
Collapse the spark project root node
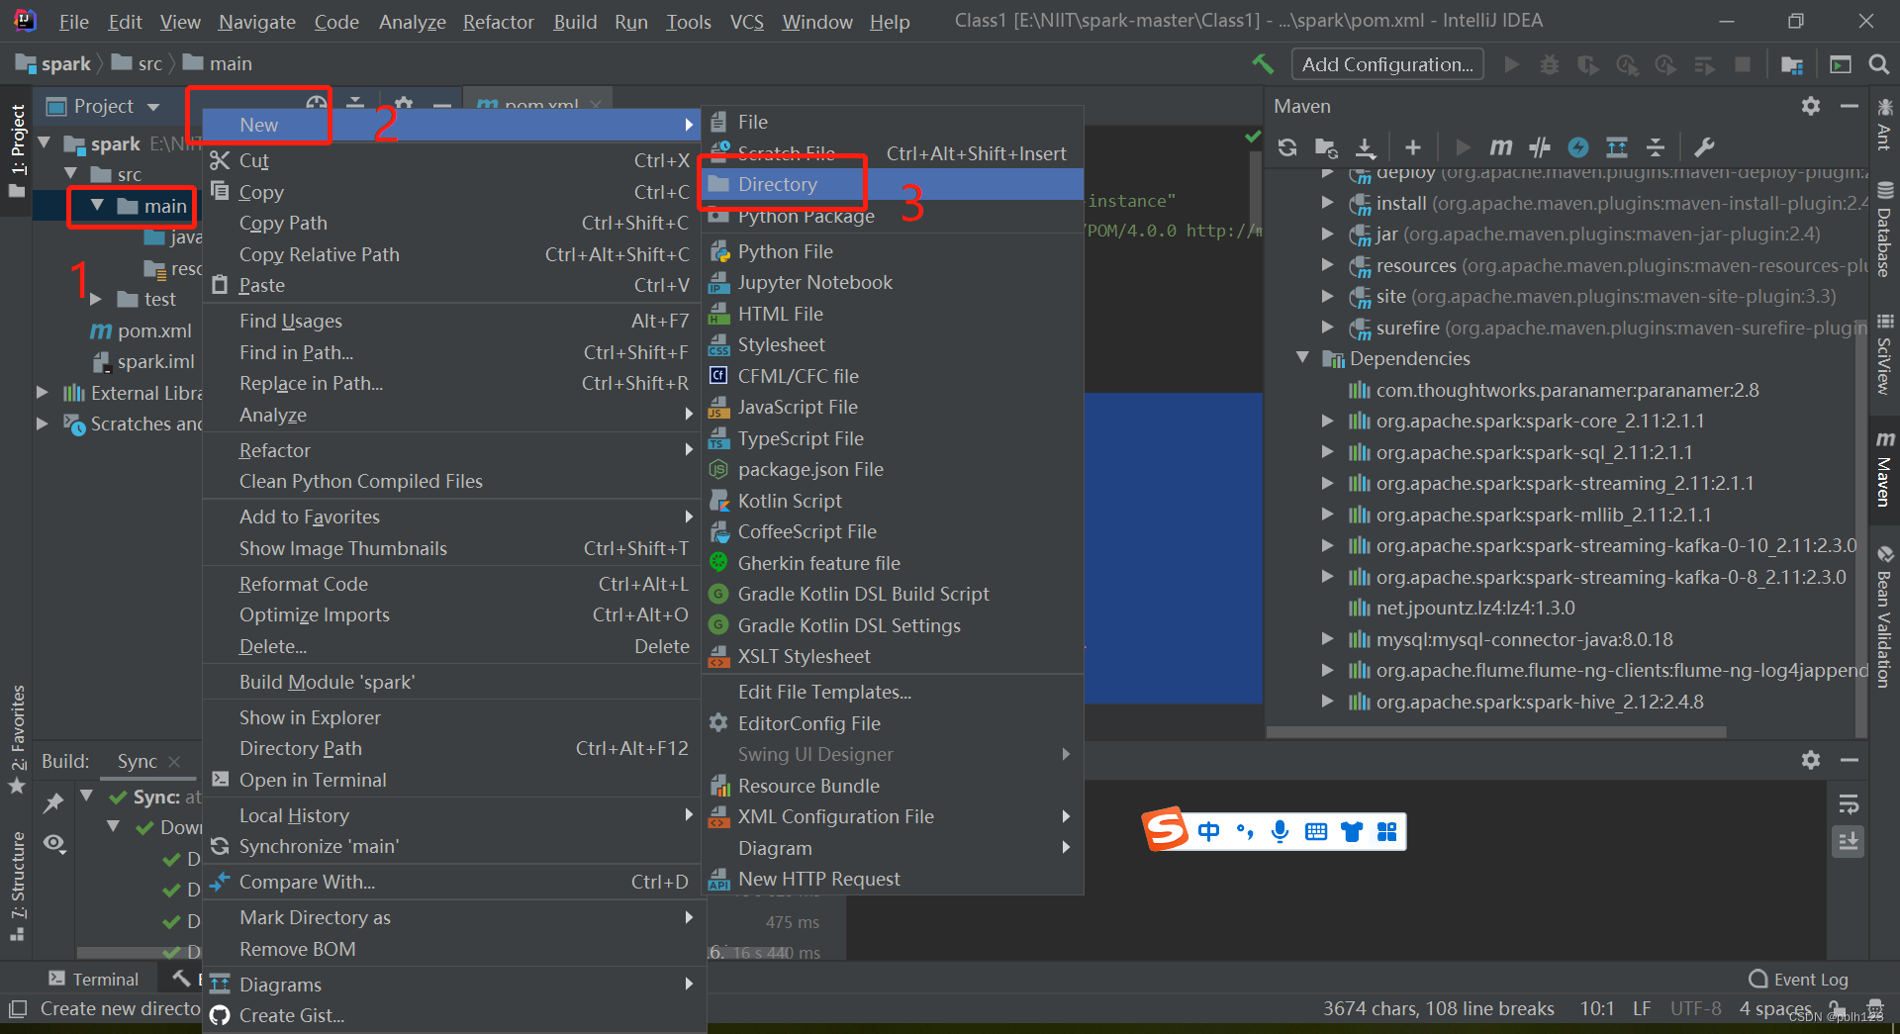45,143
